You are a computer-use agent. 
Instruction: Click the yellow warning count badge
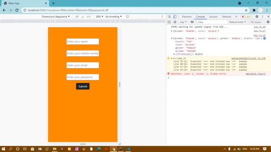pyautogui.click(x=249, y=17)
